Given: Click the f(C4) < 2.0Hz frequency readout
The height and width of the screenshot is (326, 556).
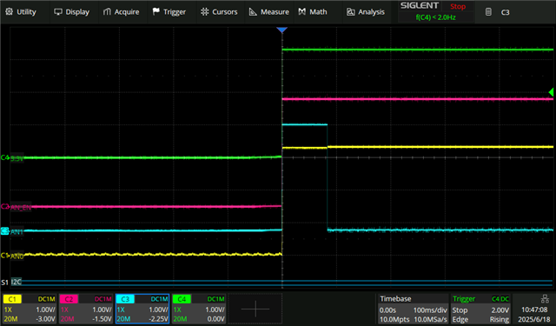Looking at the screenshot, I should click(436, 17).
